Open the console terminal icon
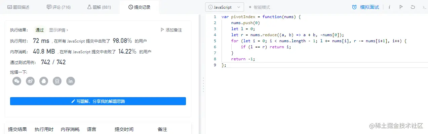Screen dimensions: 428x134 coord(424,7)
